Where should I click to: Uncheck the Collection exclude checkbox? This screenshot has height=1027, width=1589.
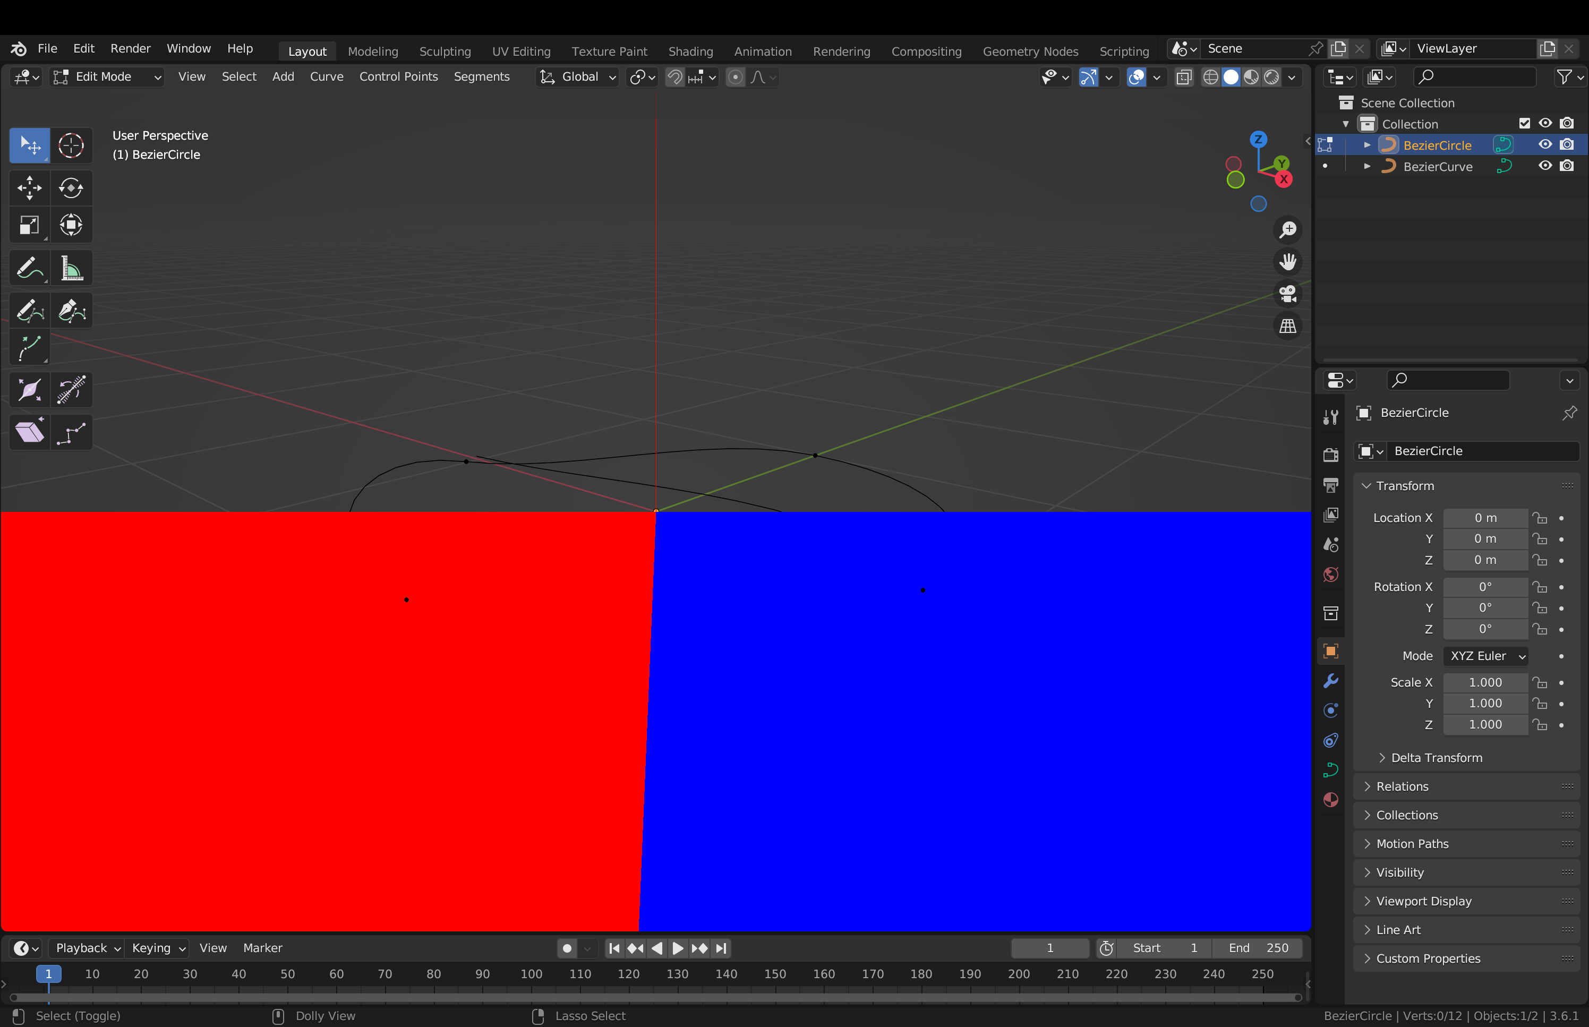[x=1524, y=123]
